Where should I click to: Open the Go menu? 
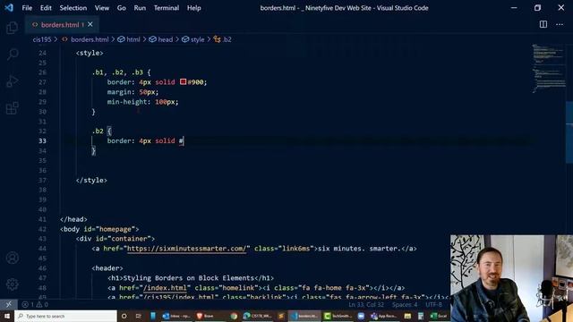(122, 8)
